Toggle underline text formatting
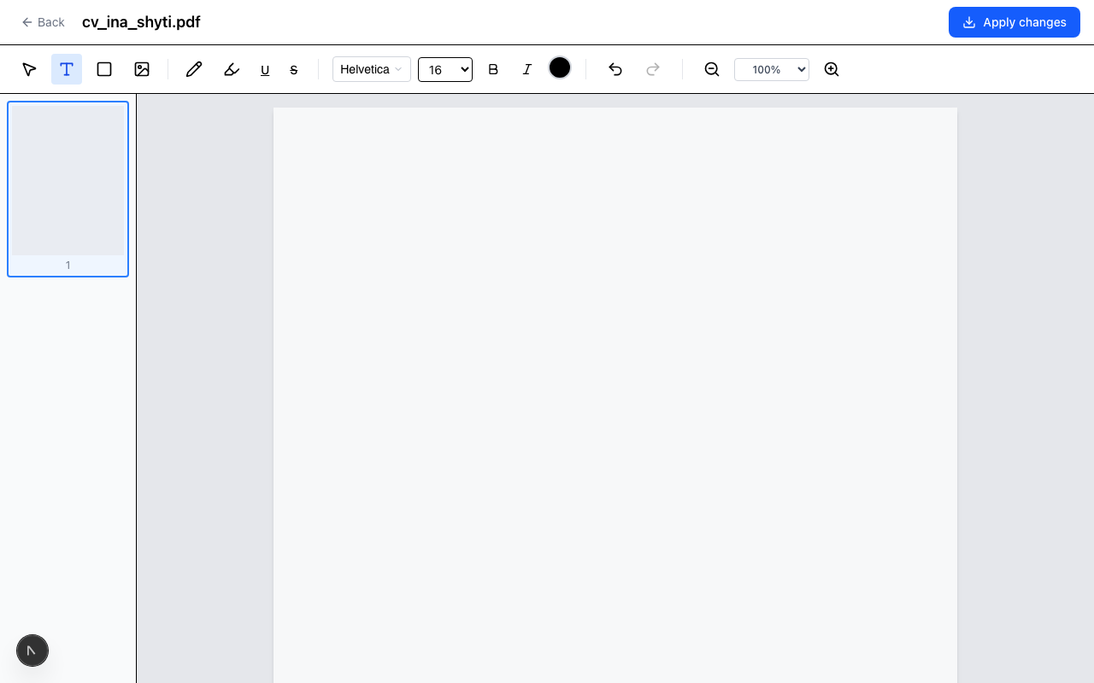The height and width of the screenshot is (683, 1094). [x=265, y=70]
